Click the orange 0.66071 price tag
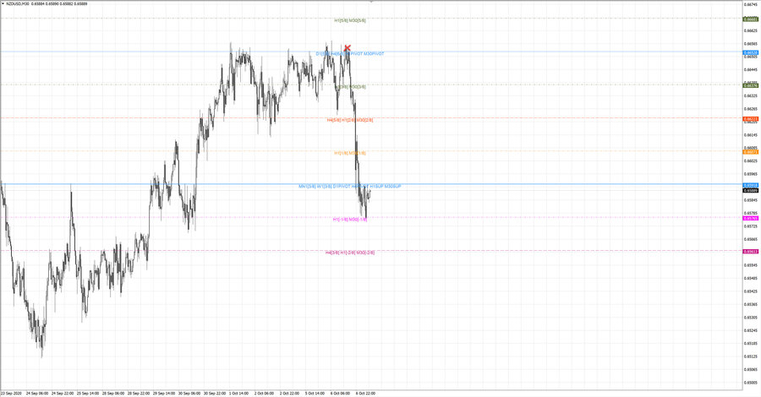Image resolution: width=761 pixels, height=397 pixels. (751, 152)
